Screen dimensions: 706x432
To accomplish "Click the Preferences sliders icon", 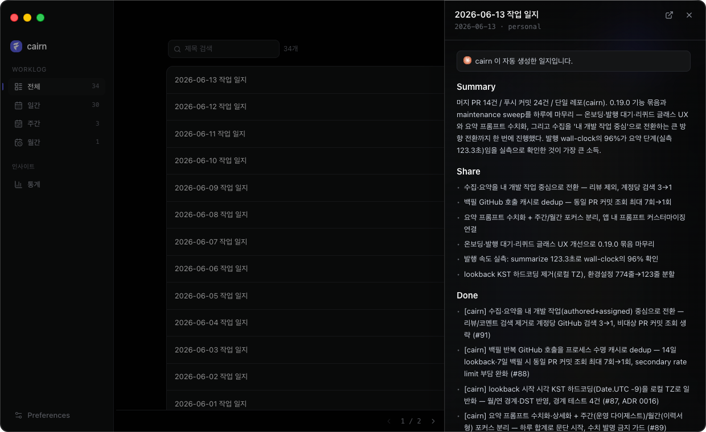I will click(18, 415).
